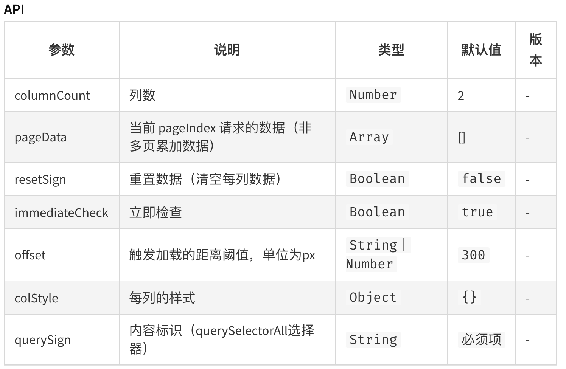
Task: Select the false default value tag
Action: tap(481, 179)
